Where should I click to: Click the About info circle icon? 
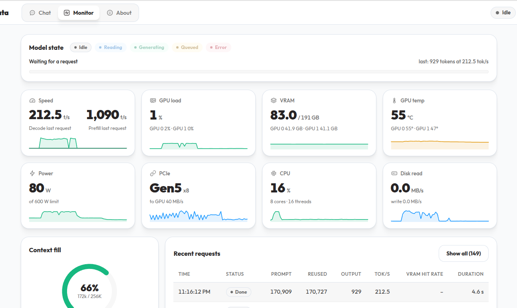110,13
